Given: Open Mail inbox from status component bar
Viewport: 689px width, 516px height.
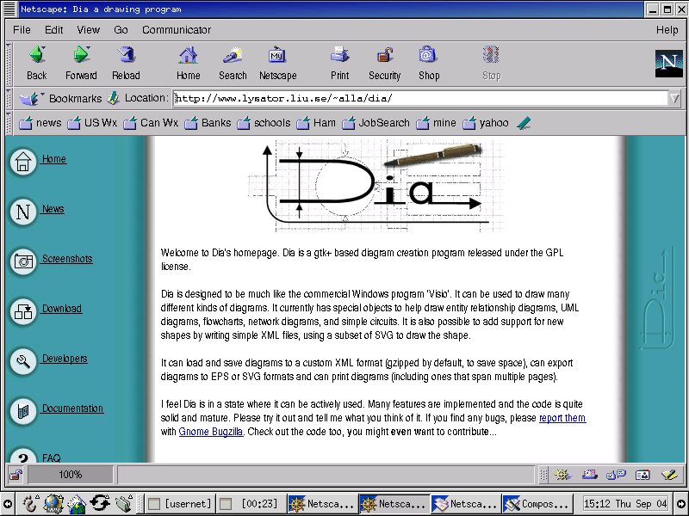Looking at the screenshot, I should tap(590, 475).
